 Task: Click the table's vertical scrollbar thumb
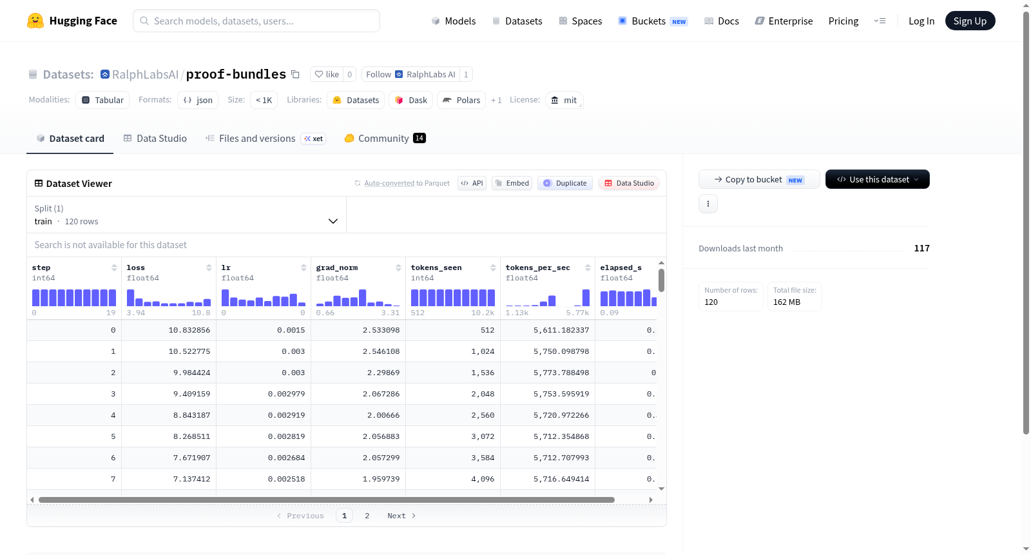(661, 280)
